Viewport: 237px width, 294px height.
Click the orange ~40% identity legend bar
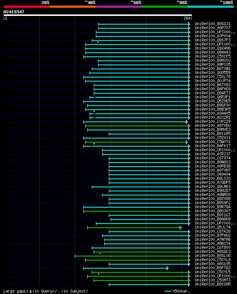[x=73, y=7]
